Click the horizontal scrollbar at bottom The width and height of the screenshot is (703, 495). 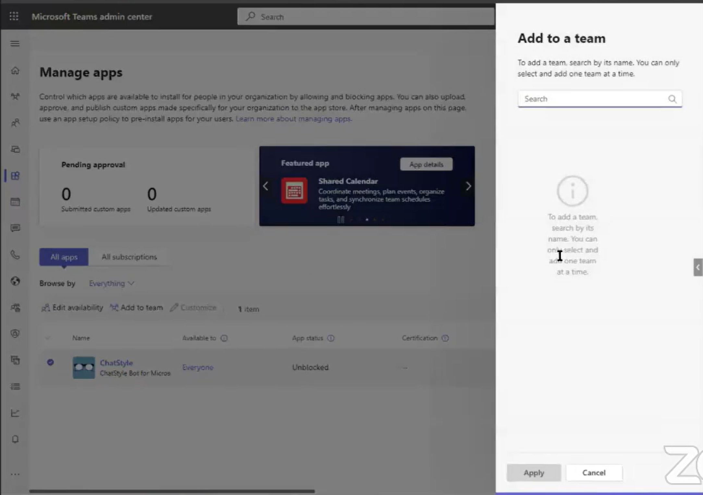click(x=172, y=491)
